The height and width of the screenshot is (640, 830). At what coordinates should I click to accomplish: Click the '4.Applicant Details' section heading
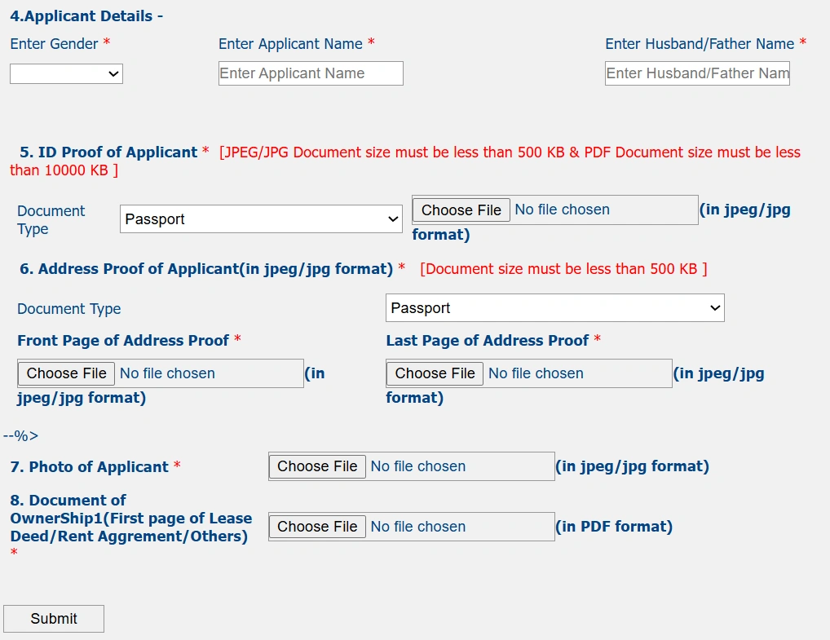86,16
